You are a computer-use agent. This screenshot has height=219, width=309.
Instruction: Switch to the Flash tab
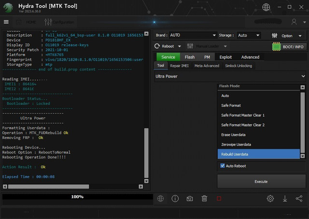click(190, 57)
